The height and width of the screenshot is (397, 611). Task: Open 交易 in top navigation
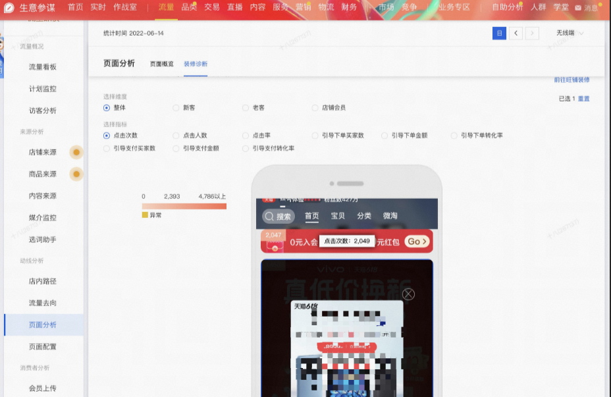(x=211, y=7)
